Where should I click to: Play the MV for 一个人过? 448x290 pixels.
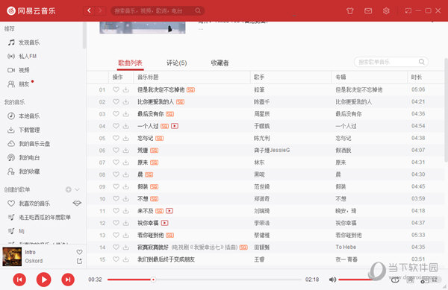click(x=175, y=126)
